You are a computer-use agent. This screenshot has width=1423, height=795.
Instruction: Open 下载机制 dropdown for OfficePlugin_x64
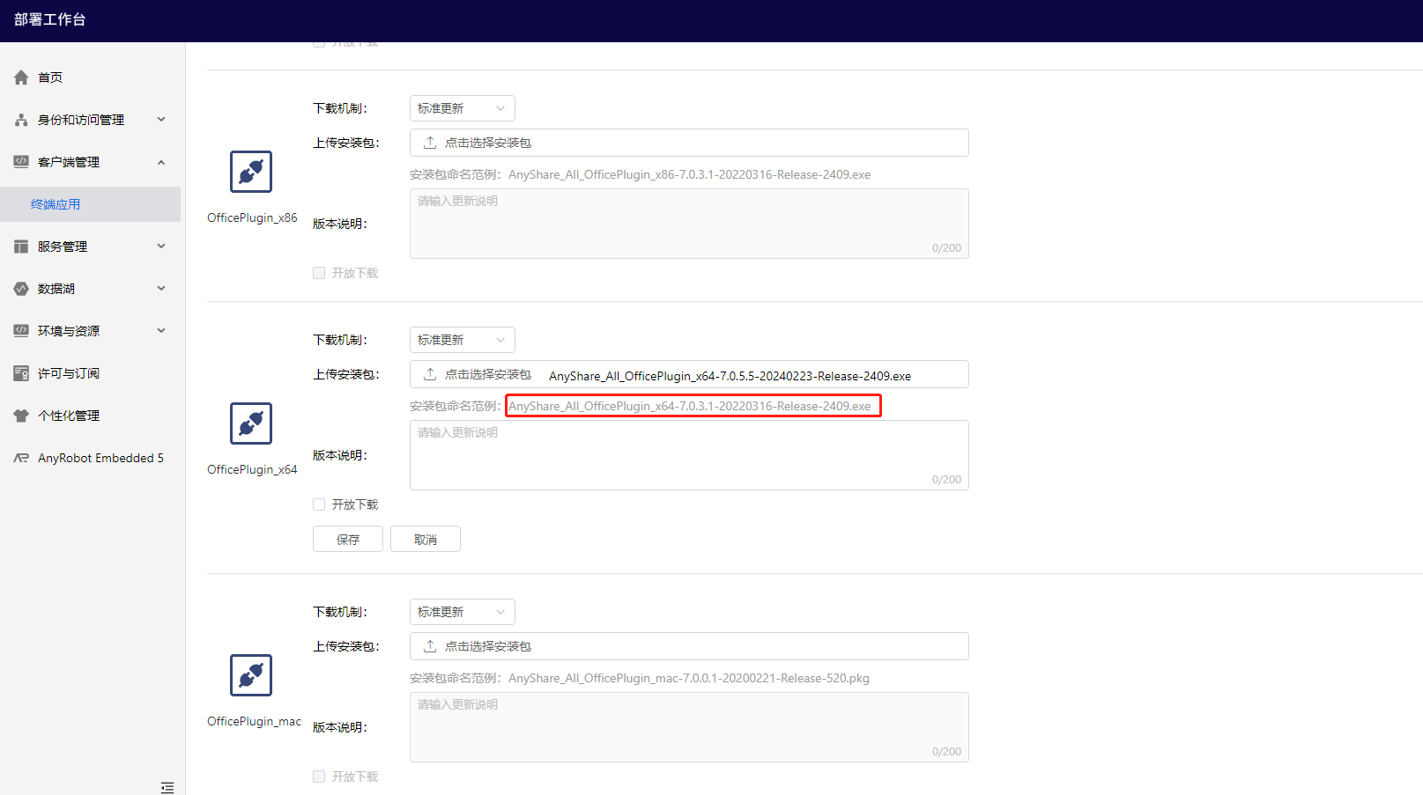click(x=463, y=340)
